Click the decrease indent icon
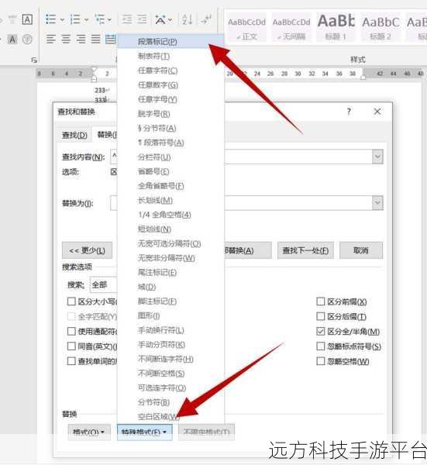Screen dimensions: 427x465 (127, 19)
